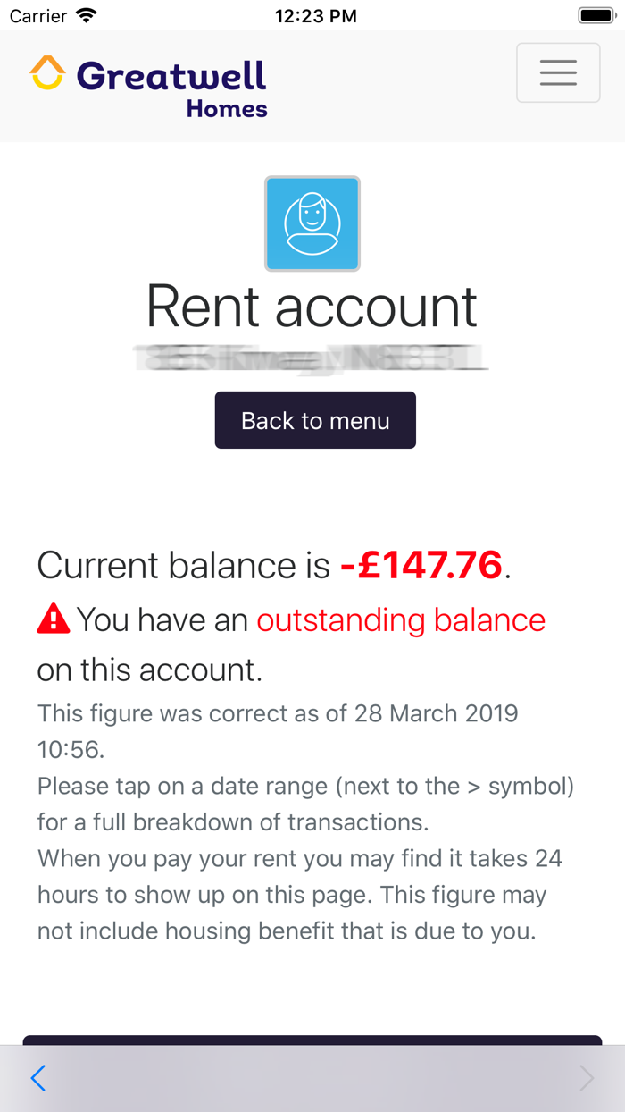Tap the Greatwell orange house logo icon
This screenshot has width=625, height=1112.
click(47, 73)
